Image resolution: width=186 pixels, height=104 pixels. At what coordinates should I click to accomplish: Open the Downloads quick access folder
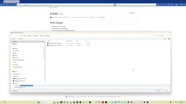click(x=16, y=51)
